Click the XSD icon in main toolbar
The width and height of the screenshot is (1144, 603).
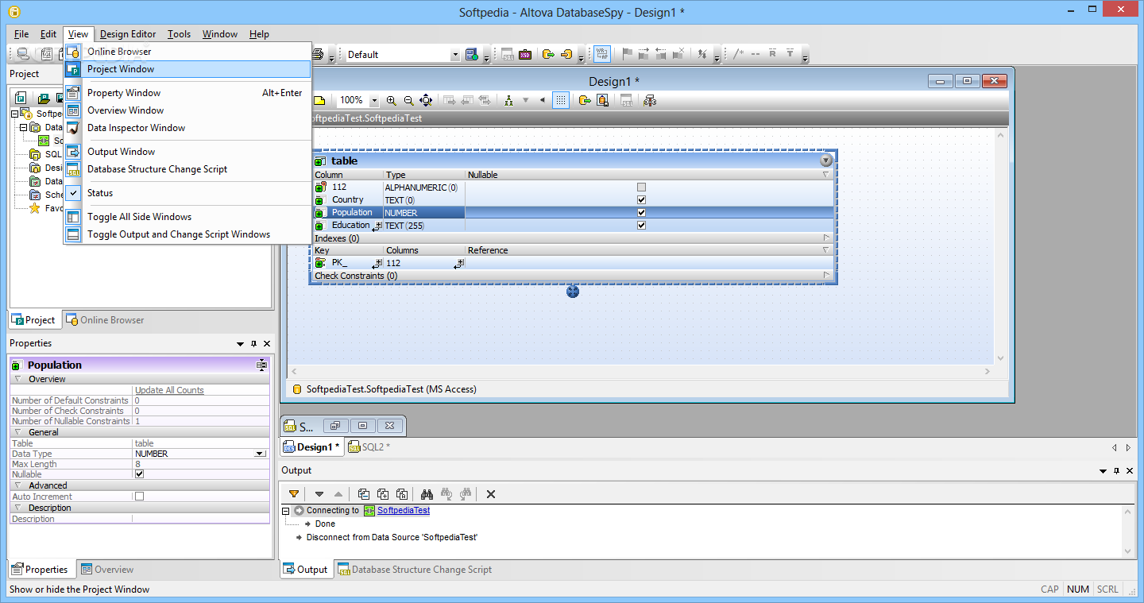click(x=525, y=54)
